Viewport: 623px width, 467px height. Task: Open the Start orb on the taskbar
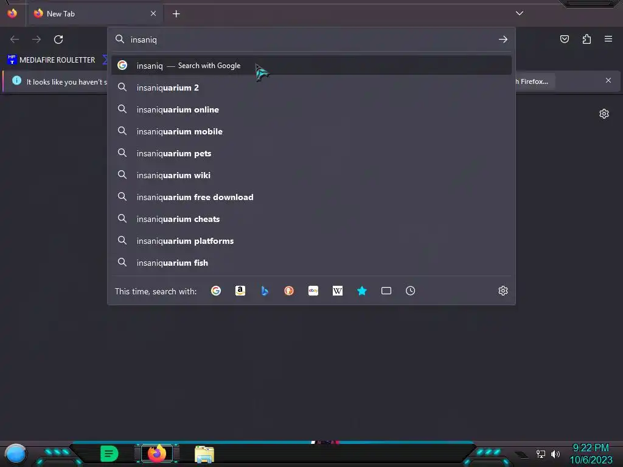tap(15, 454)
